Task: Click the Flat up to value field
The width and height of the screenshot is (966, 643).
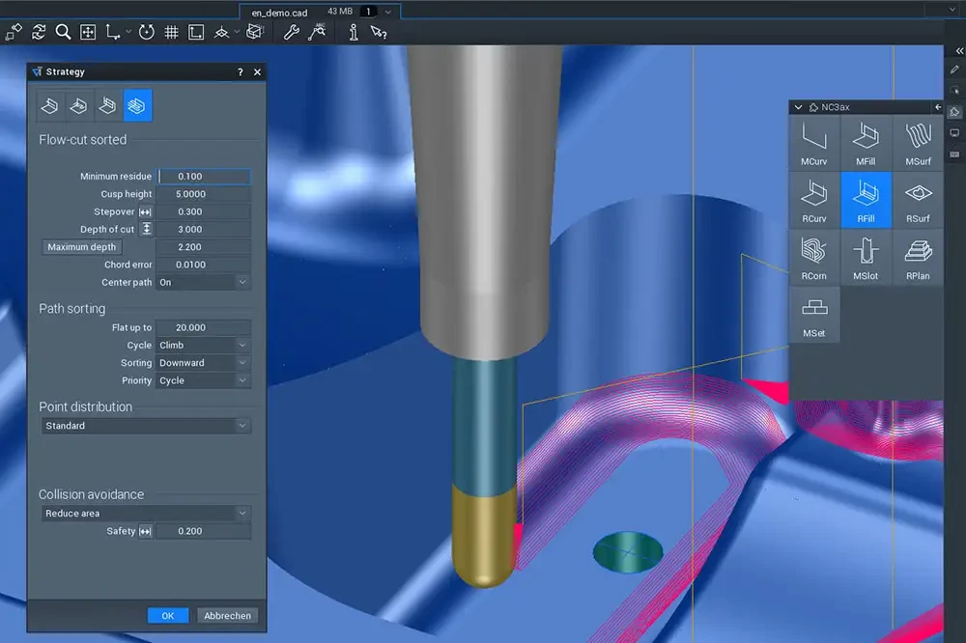Action: 203,327
